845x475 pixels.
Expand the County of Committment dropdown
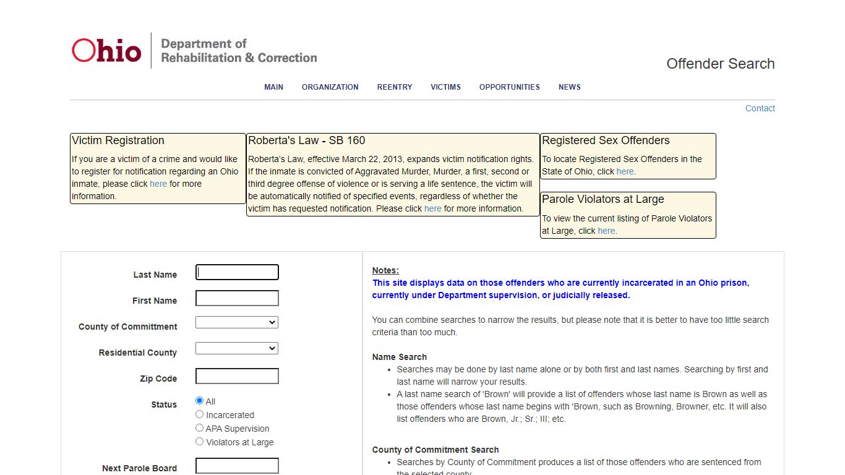click(x=237, y=322)
